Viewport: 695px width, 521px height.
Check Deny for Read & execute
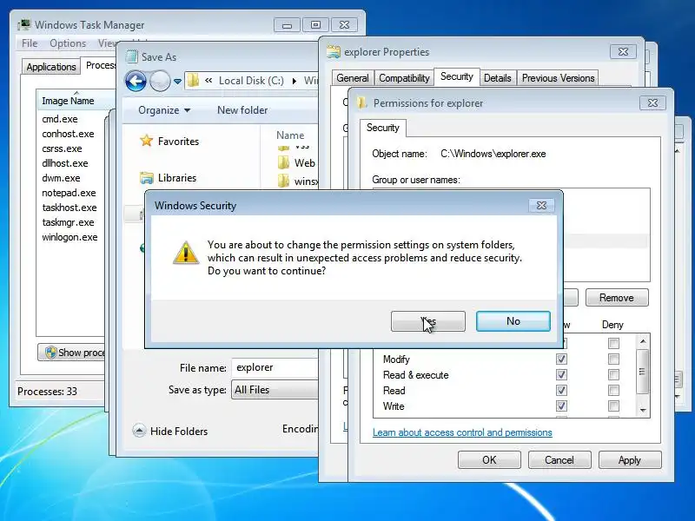(613, 375)
